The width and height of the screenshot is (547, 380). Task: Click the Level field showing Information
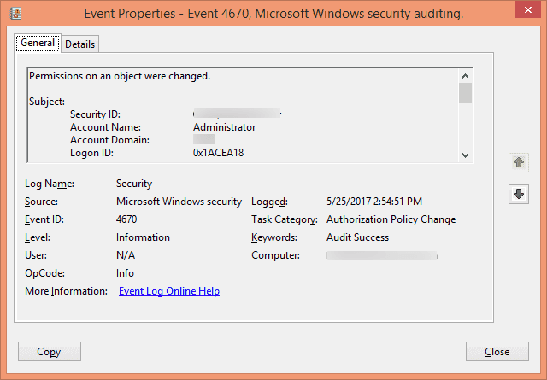143,237
